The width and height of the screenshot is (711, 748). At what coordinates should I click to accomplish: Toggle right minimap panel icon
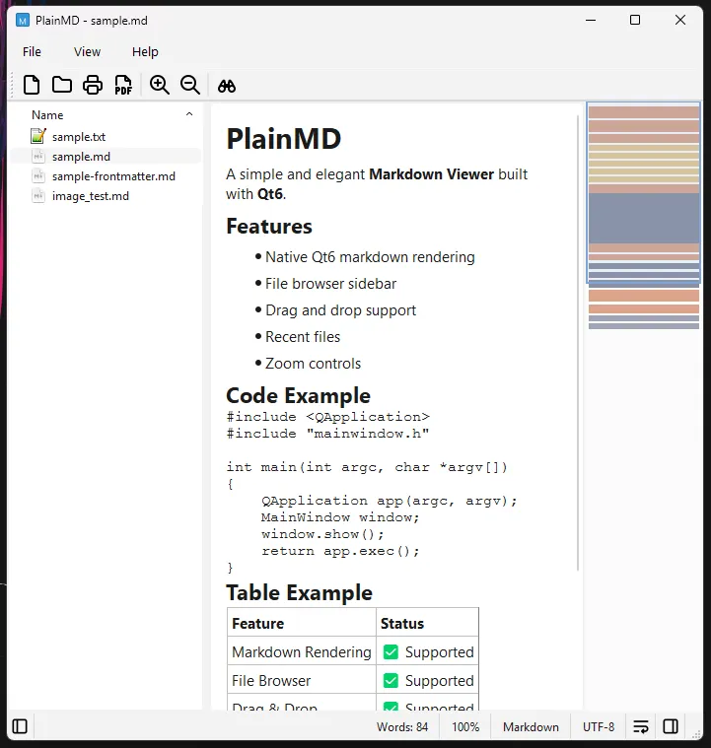pyautogui.click(x=671, y=726)
